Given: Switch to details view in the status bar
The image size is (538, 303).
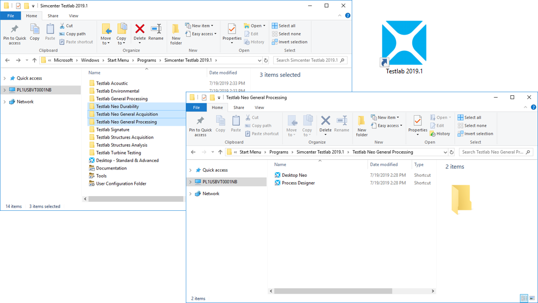Looking at the screenshot, I should 524,298.
